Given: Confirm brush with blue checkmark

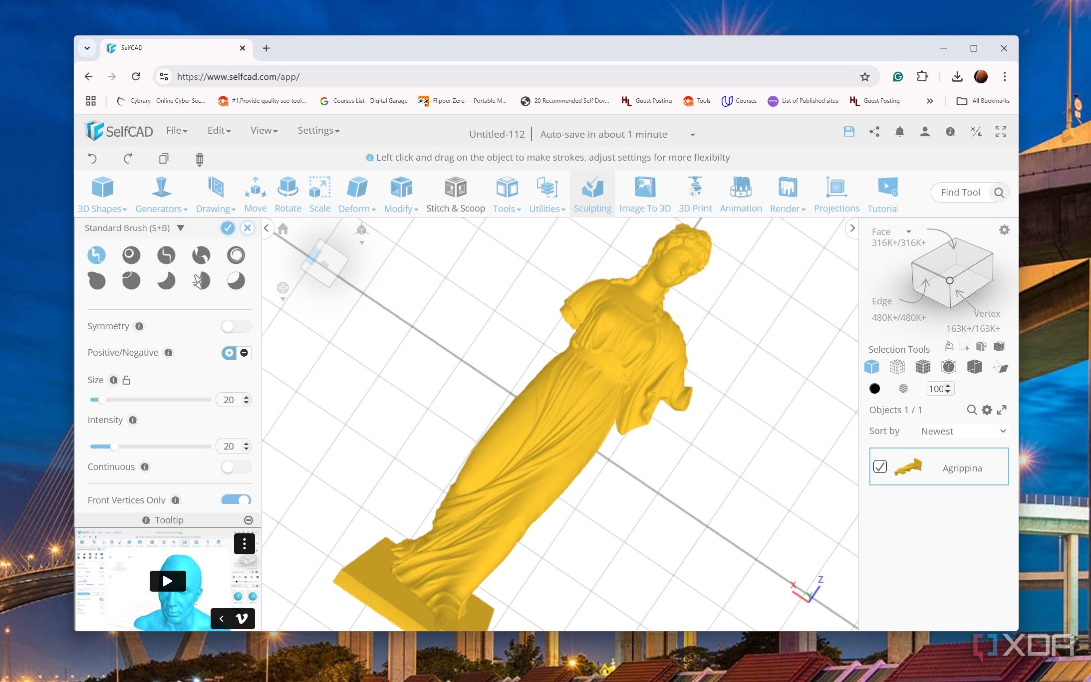Looking at the screenshot, I should pyautogui.click(x=228, y=228).
